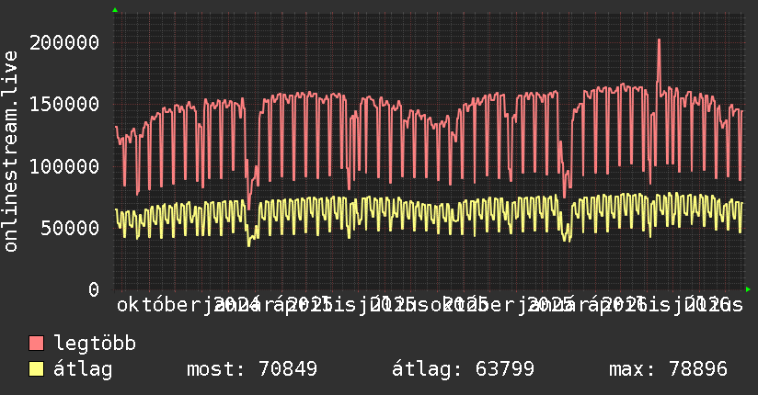Click the legtöbb legend label
This screenshot has width=758, height=395.
coord(95,344)
